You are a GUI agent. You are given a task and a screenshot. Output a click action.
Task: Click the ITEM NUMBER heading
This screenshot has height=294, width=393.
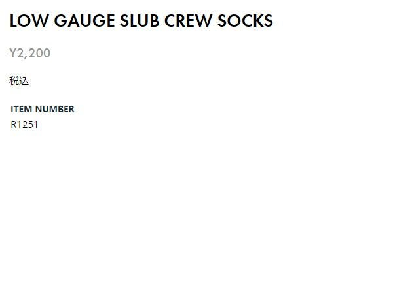click(43, 109)
